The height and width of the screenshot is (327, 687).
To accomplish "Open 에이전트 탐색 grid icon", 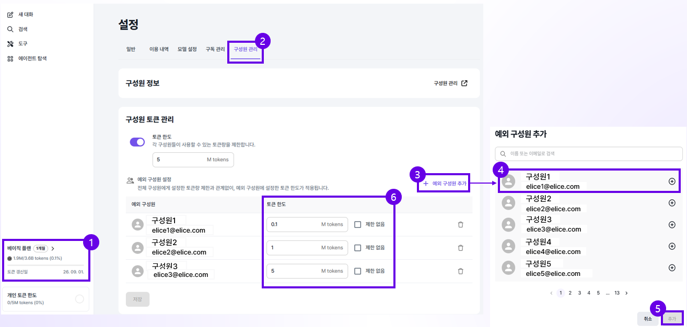I will pos(10,58).
